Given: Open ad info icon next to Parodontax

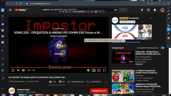Looking at the screenshot, I should point(151,18).
